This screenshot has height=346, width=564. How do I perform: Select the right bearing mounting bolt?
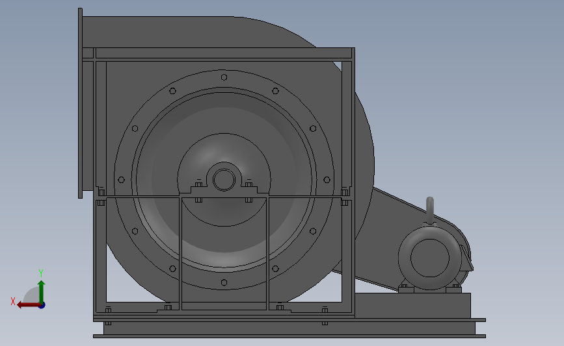click(248, 185)
